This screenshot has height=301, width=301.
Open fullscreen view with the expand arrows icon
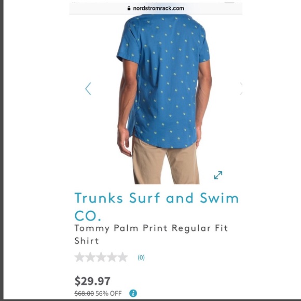[x=218, y=175]
